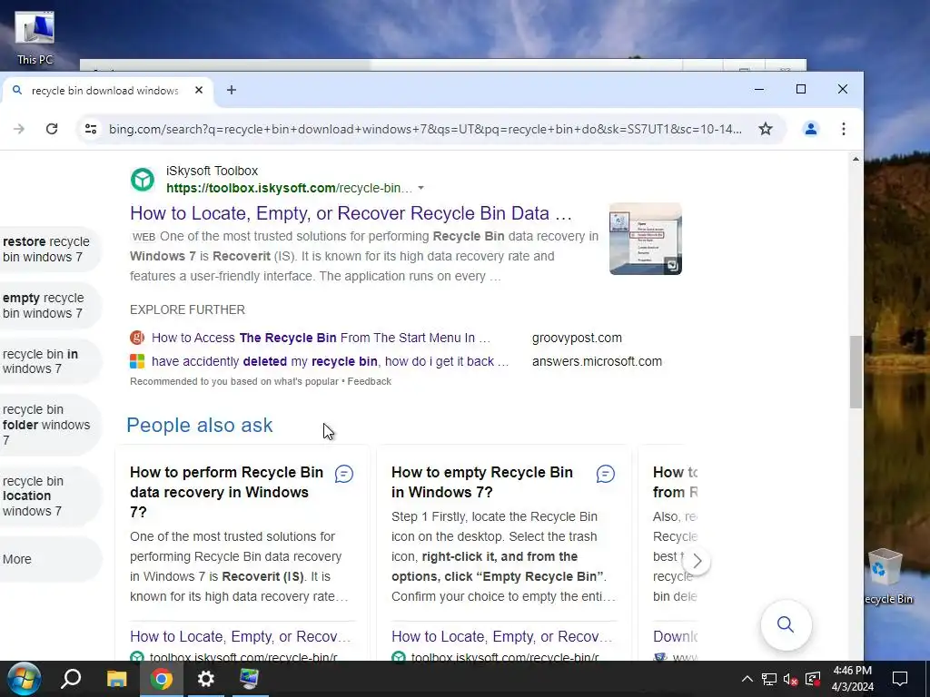Image resolution: width=930 pixels, height=697 pixels.
Task: Reload the Bing search page
Action: pyautogui.click(x=52, y=129)
